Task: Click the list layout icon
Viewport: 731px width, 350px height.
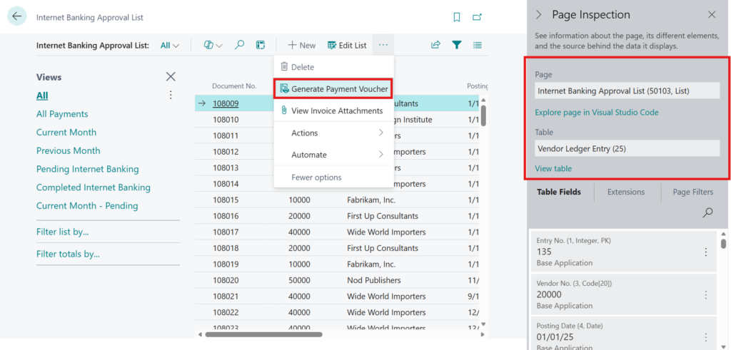Action: (478, 45)
